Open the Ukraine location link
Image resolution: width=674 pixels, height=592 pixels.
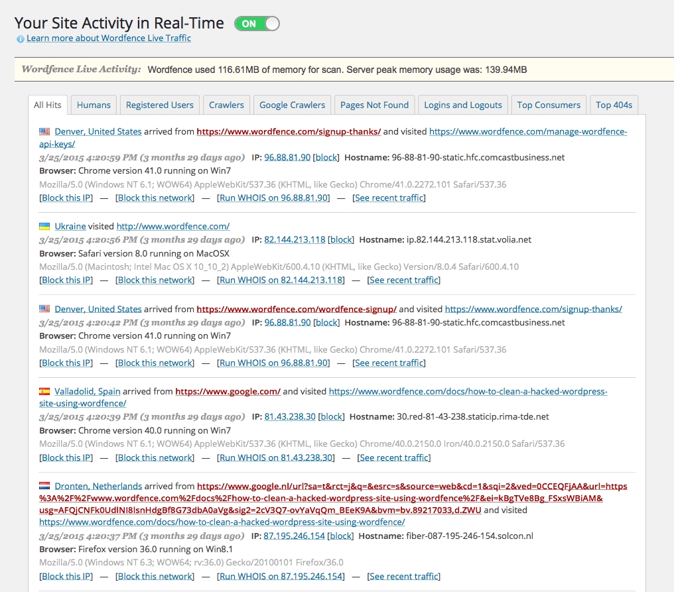(x=70, y=227)
